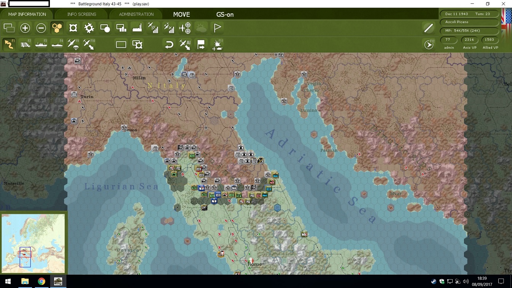
Task: Select the F2 rail move mode
Action: coord(25,44)
